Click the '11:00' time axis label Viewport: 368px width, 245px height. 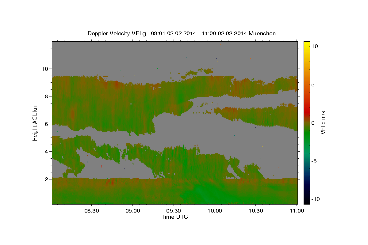pos(297,211)
